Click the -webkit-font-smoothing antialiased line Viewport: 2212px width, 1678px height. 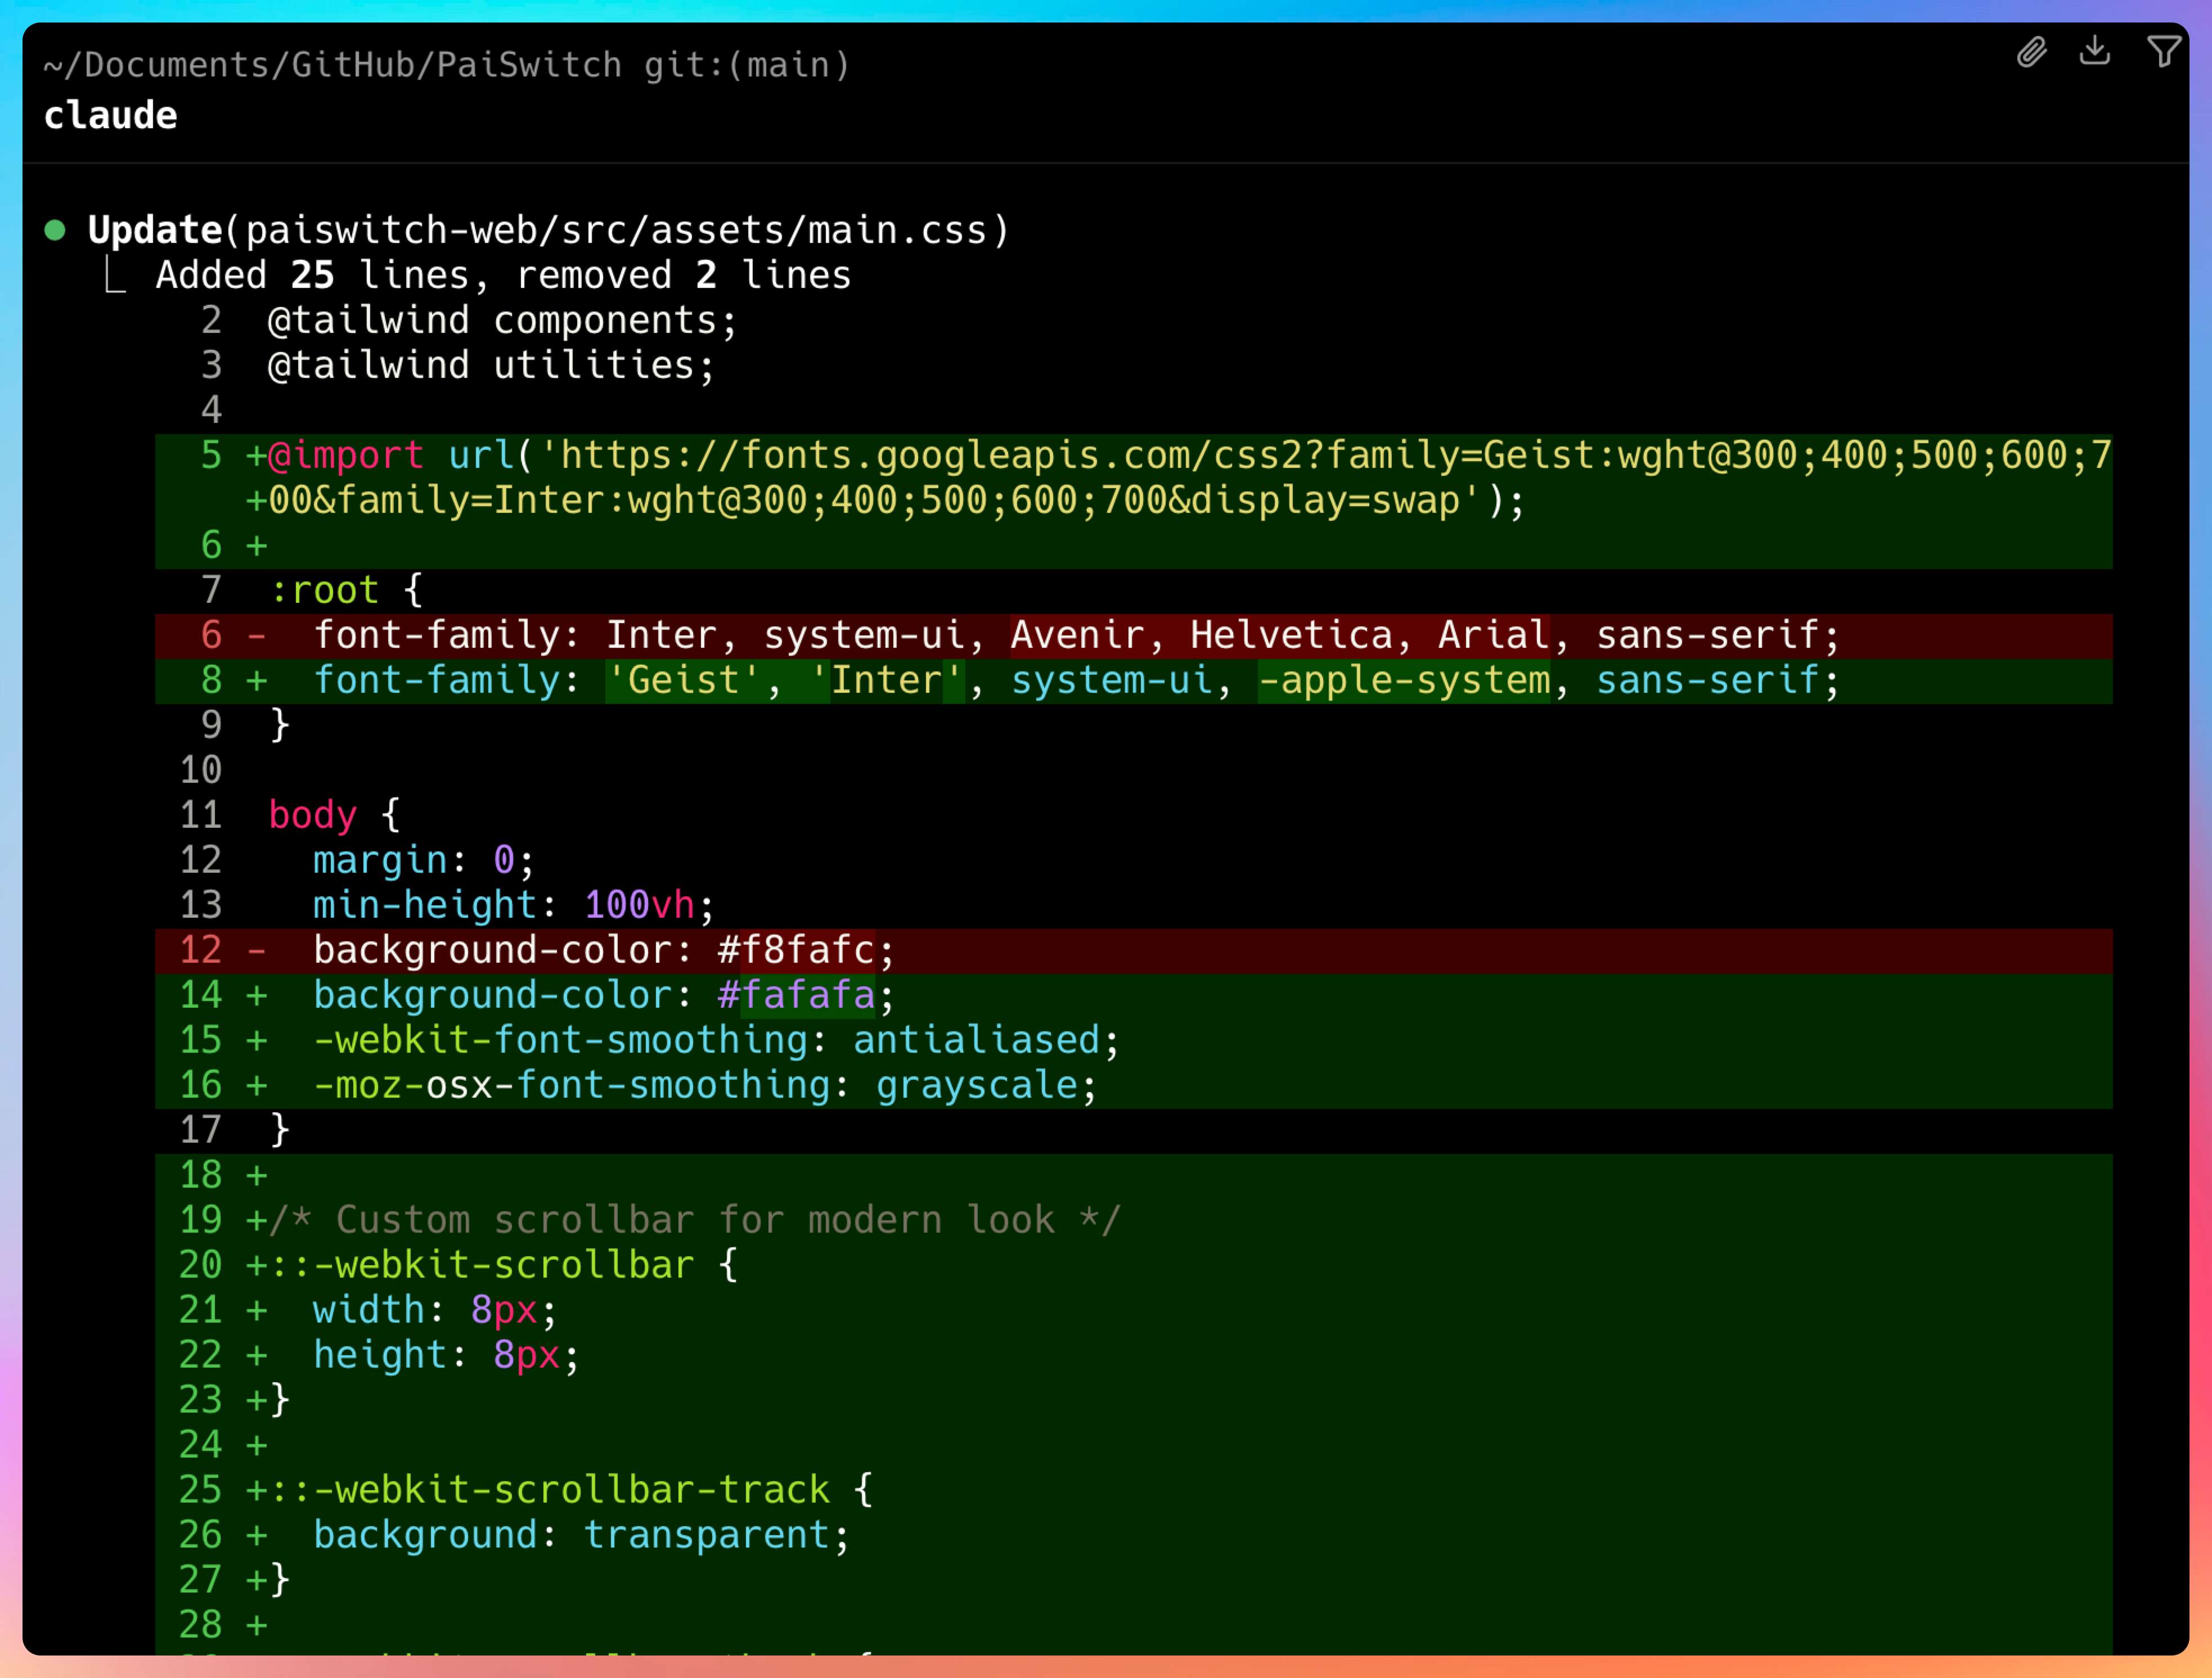715,1040
